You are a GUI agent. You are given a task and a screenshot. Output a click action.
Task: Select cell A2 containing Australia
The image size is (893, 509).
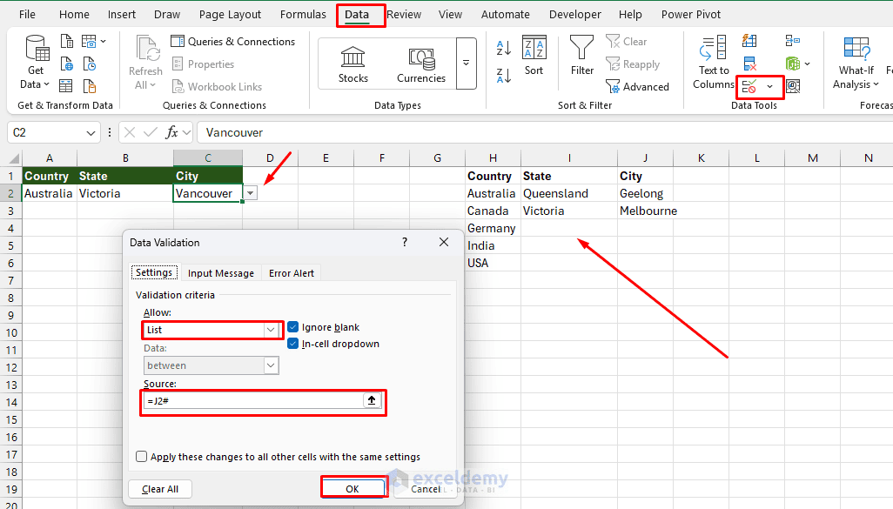(x=49, y=193)
